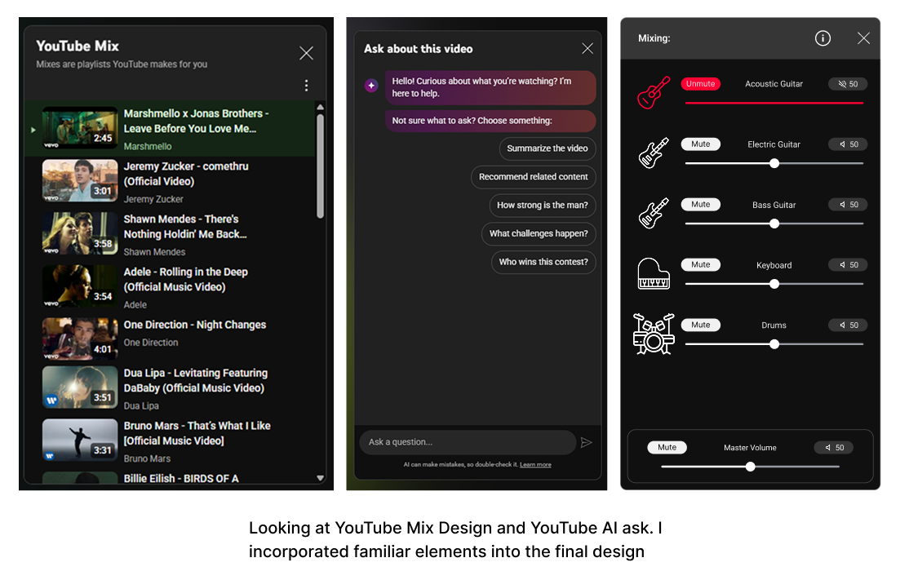900x580 pixels.
Task: Close the Mixing panel
Action: click(863, 38)
